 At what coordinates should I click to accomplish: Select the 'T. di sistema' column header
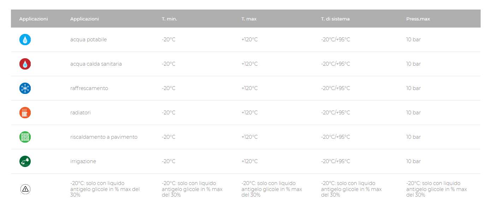(335, 19)
